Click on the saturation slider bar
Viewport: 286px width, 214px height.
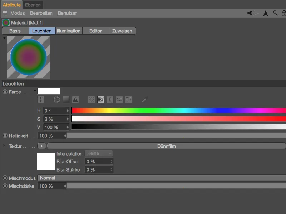coord(178,119)
